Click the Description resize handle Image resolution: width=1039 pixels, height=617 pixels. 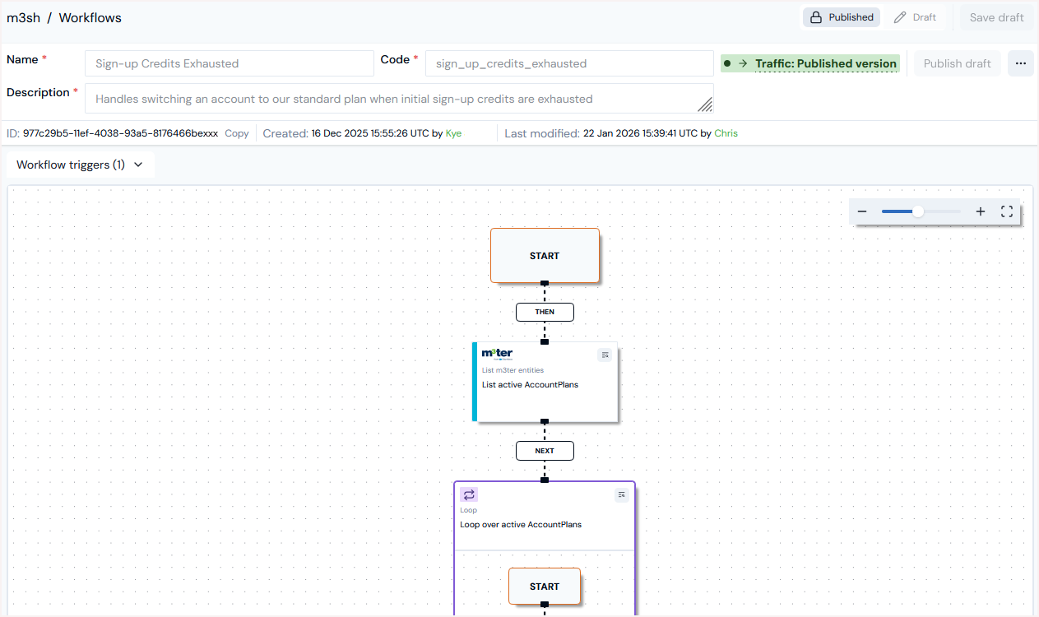pos(705,104)
